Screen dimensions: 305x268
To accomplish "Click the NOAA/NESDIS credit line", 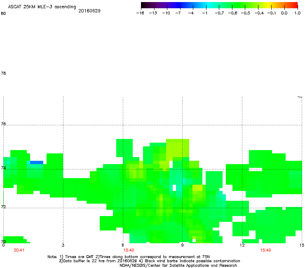I will 178,266.
